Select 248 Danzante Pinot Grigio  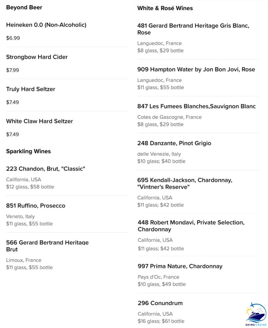[174, 143]
